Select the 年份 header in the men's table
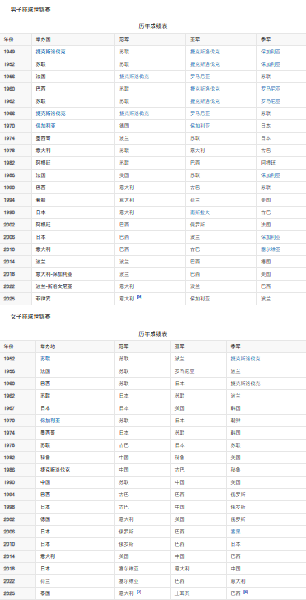Screen dimensions: 306x600 point(8,40)
